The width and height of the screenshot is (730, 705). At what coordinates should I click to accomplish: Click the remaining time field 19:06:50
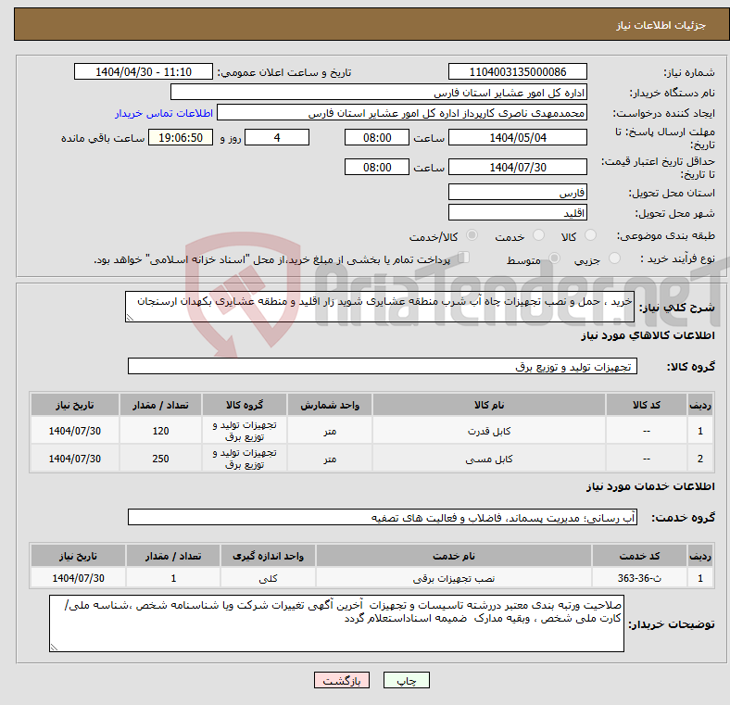[181, 137]
